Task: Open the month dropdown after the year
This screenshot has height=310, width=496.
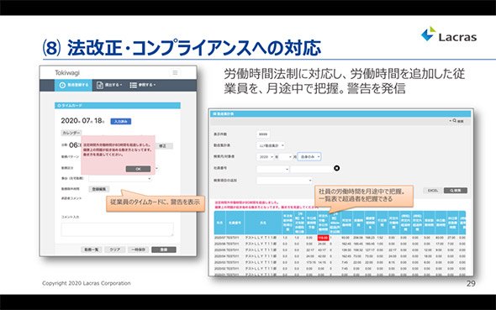Action: [x=286, y=157]
